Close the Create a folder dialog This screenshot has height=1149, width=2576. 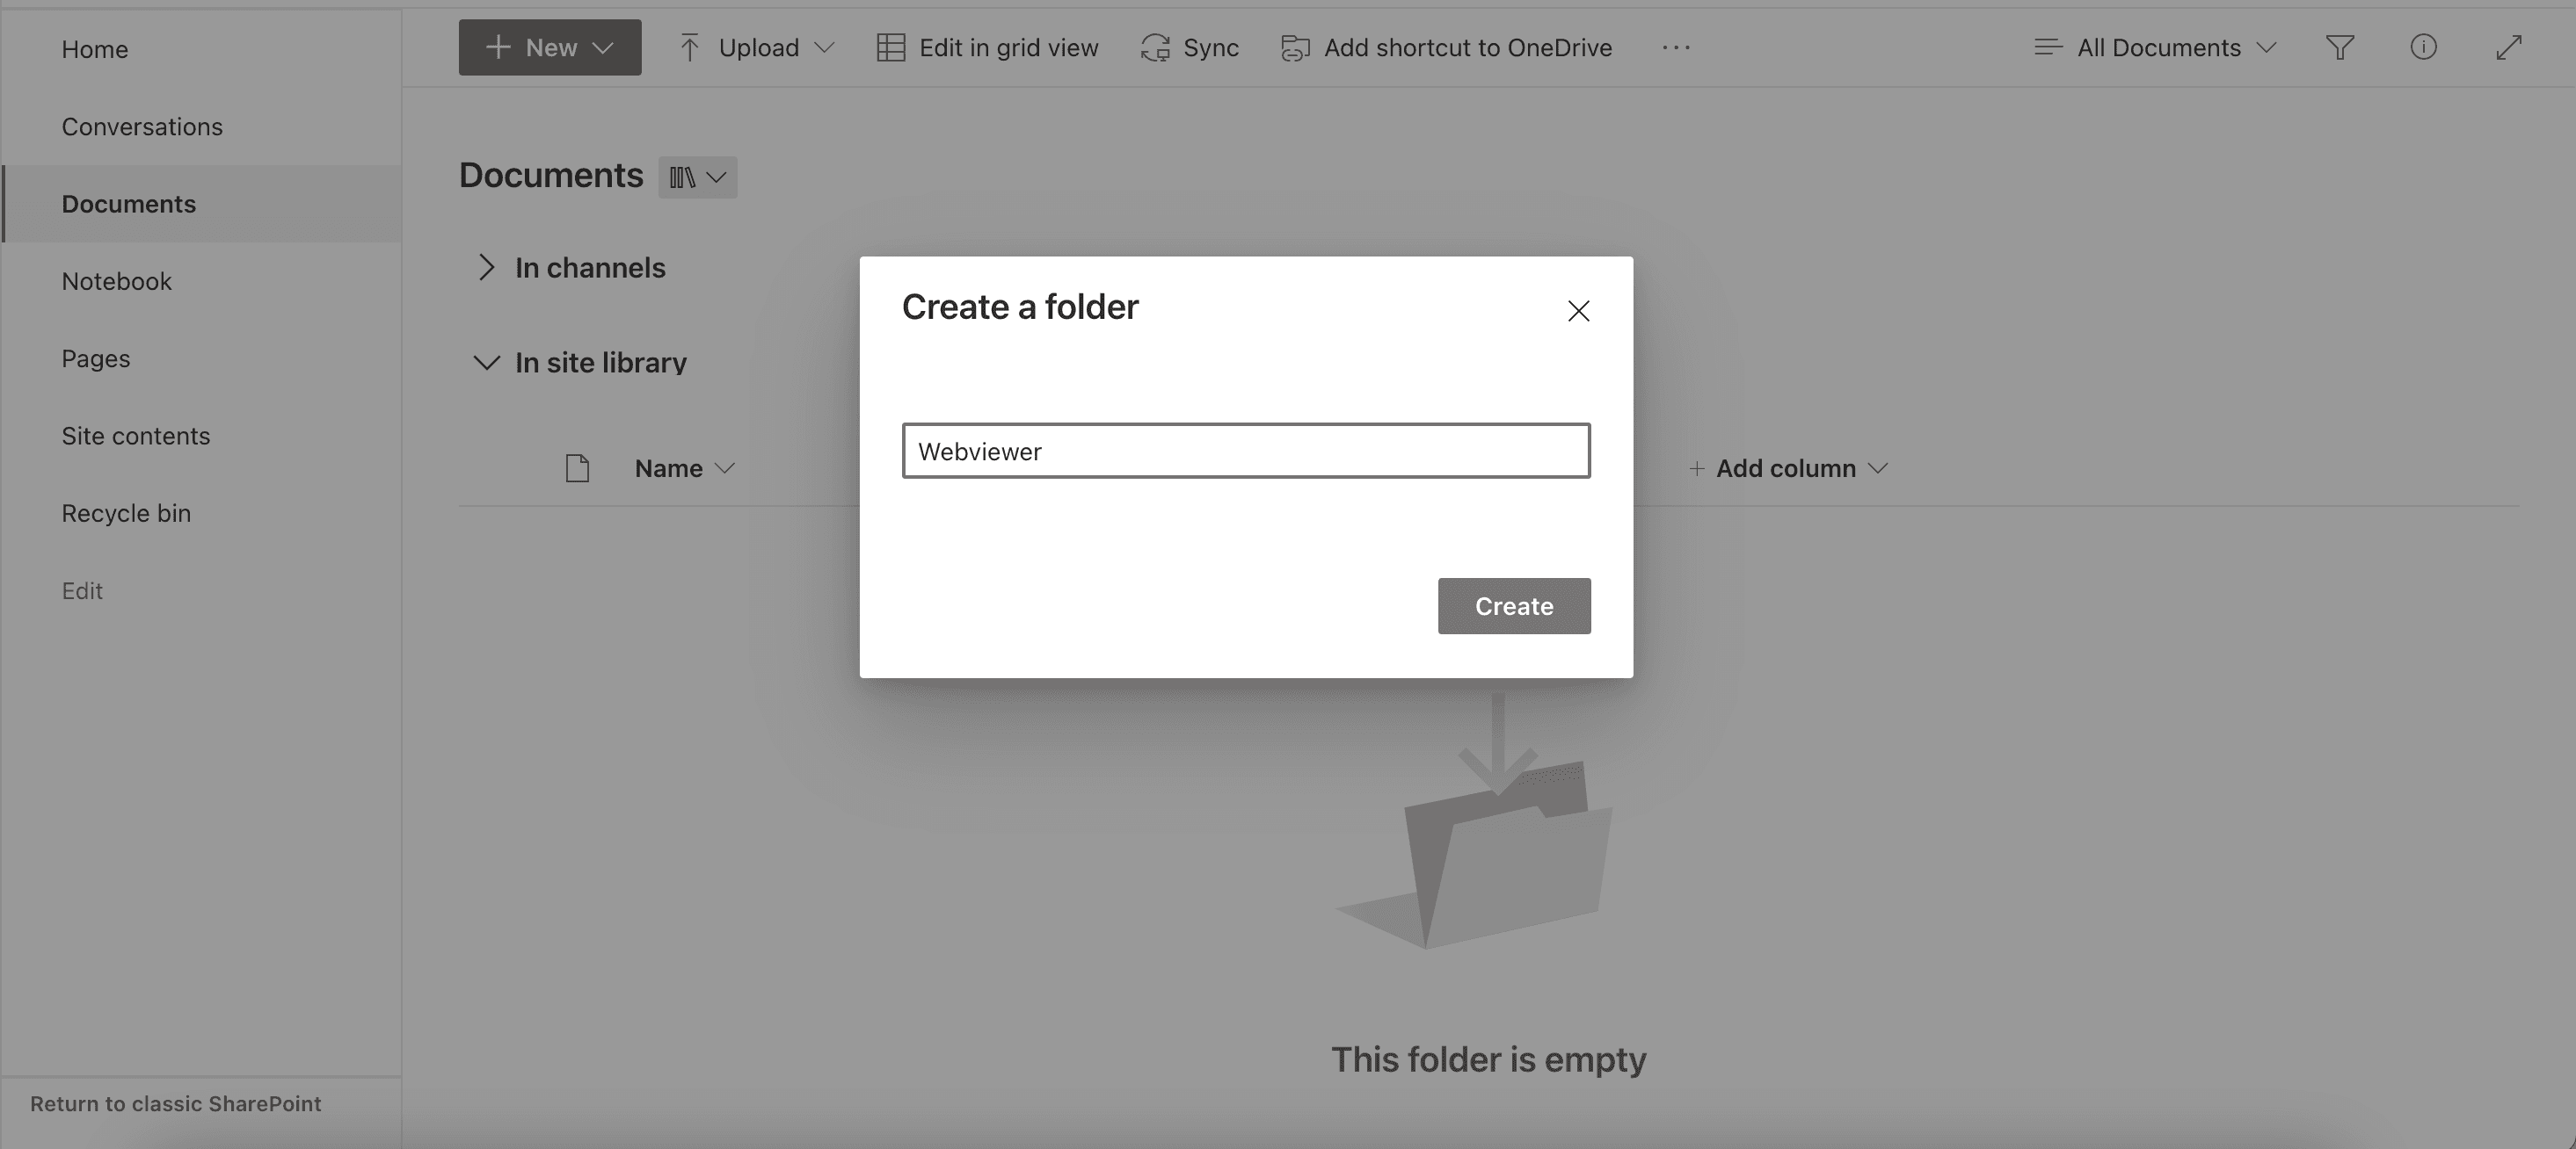point(1578,311)
